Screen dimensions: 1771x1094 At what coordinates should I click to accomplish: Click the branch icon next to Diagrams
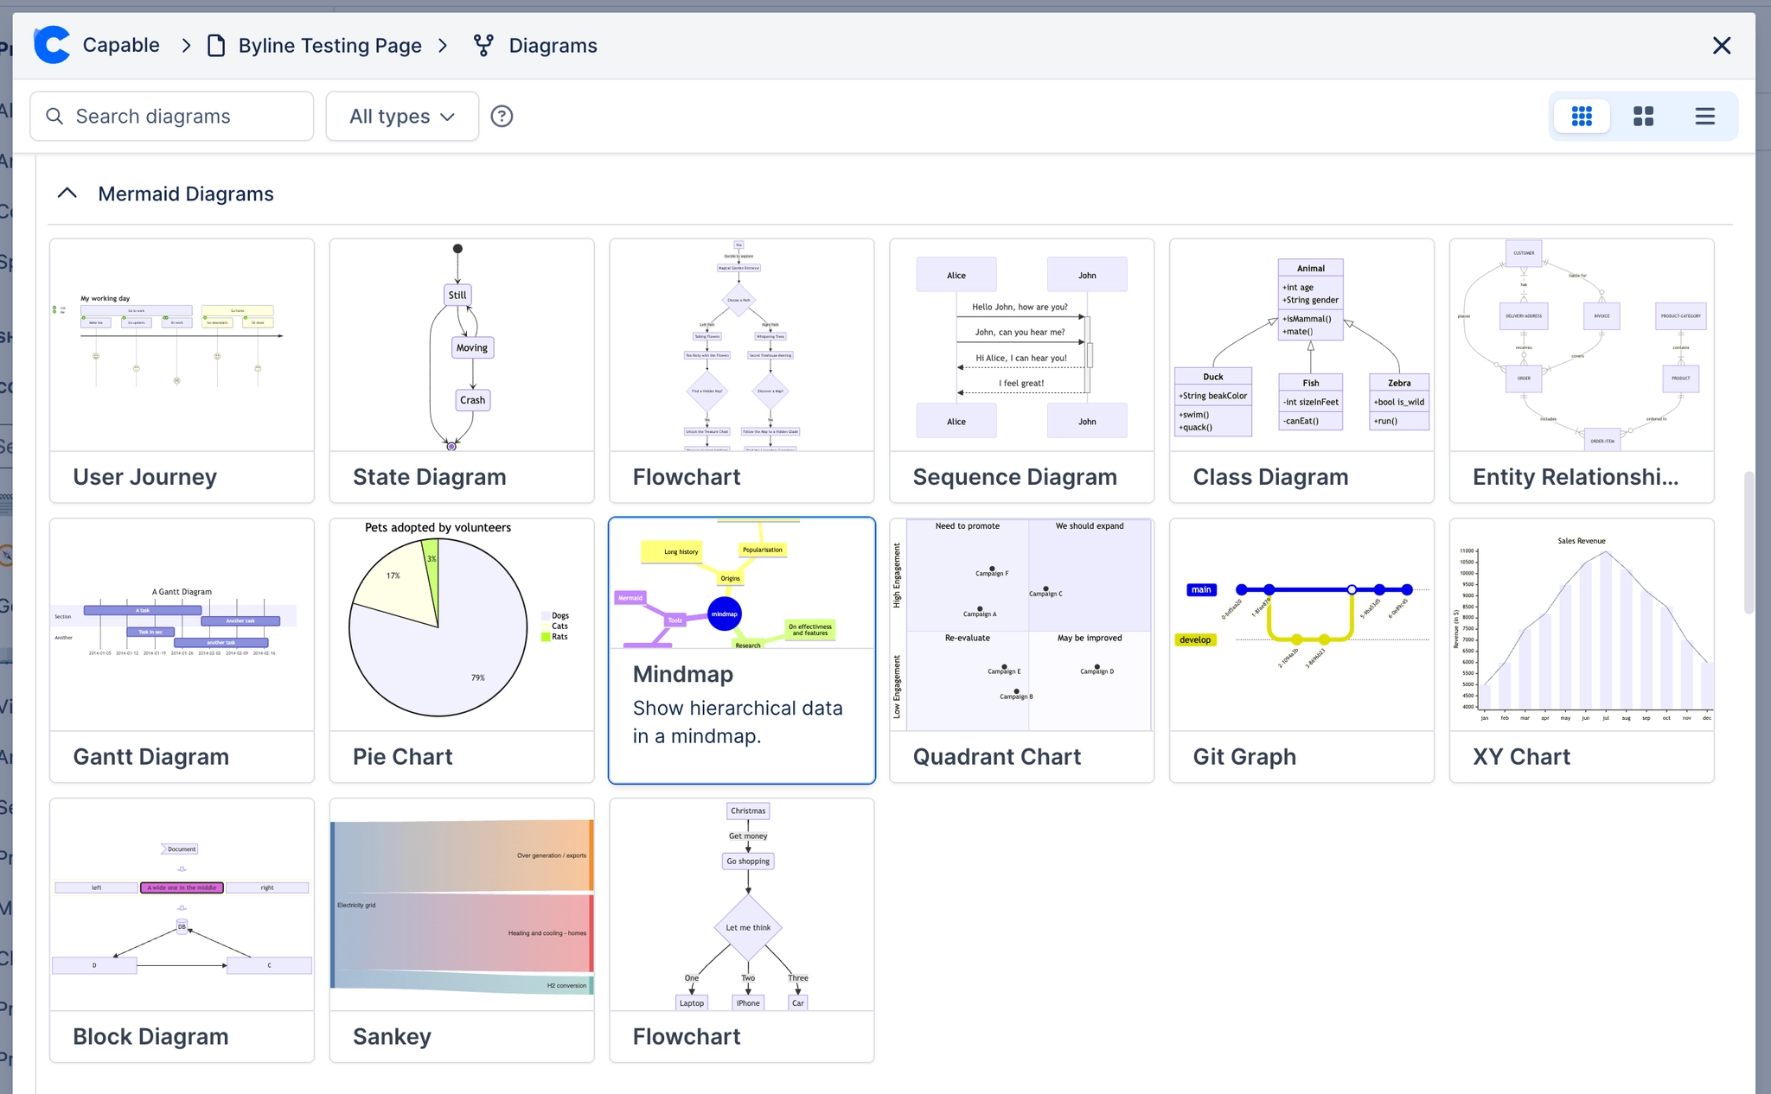pos(484,45)
